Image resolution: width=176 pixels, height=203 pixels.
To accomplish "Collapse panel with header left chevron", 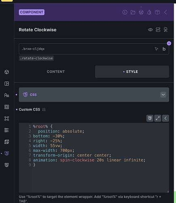I will point(165,12).
